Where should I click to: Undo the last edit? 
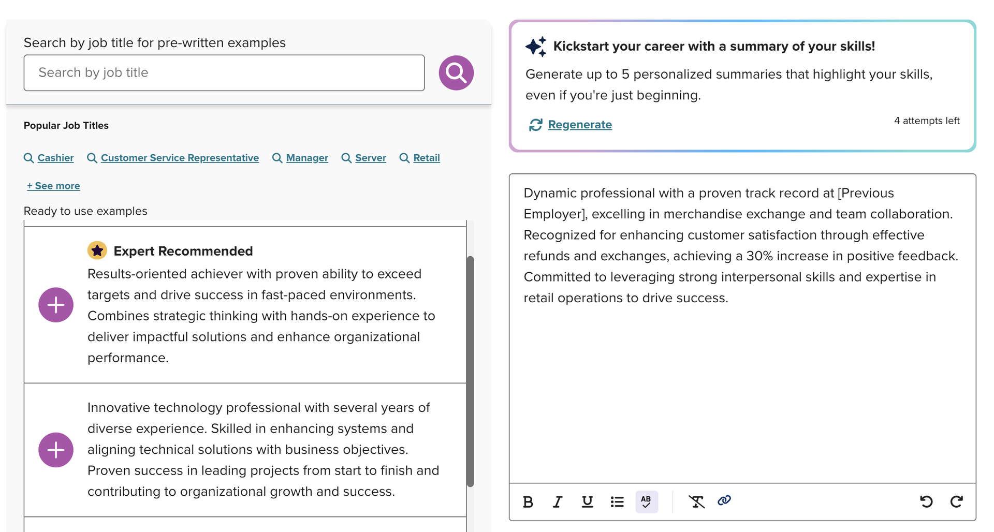click(927, 501)
